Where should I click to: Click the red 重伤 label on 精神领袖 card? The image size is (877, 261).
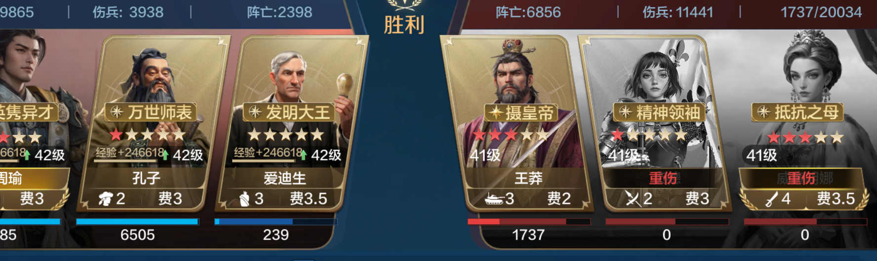pyautogui.click(x=663, y=178)
